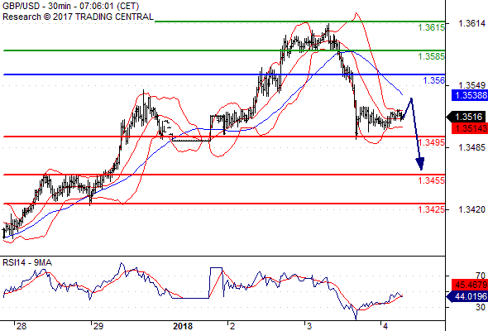Click the 29 date marker on time axis
Screen dimensions: 488x331
(x=98, y=326)
